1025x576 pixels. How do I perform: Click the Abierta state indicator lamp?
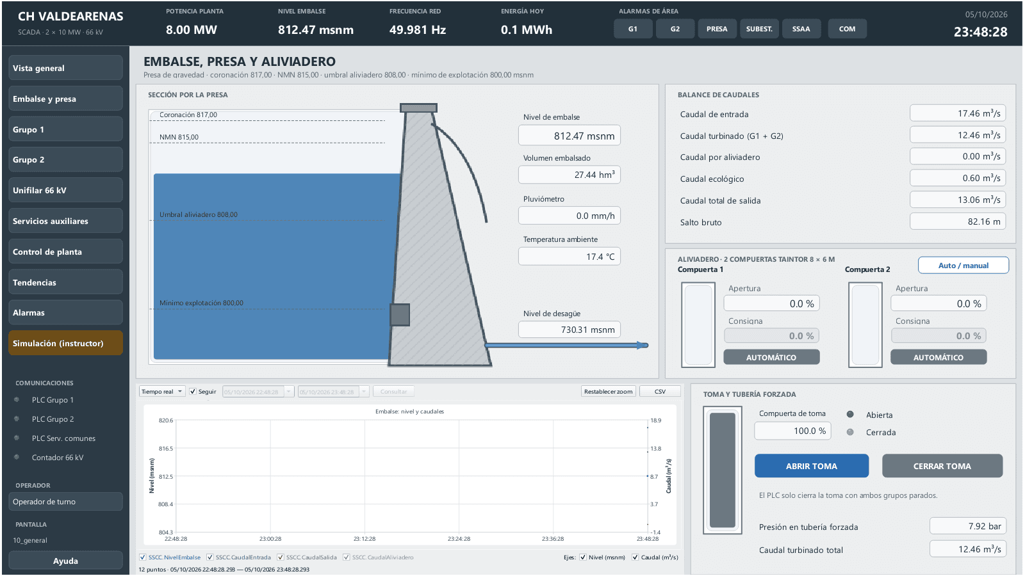click(850, 415)
